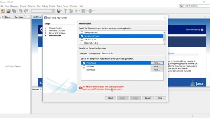Click the Next button

pyautogui.click(x=123, y=98)
